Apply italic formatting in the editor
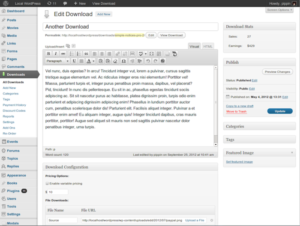Viewport: 300px width, 226px height. click(55, 54)
